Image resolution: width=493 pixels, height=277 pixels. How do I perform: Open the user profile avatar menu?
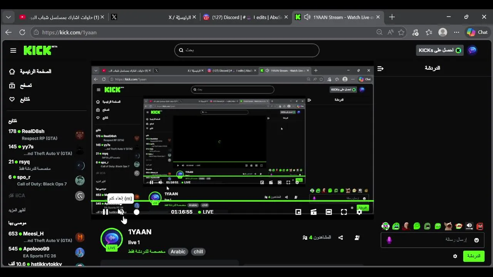472,50
